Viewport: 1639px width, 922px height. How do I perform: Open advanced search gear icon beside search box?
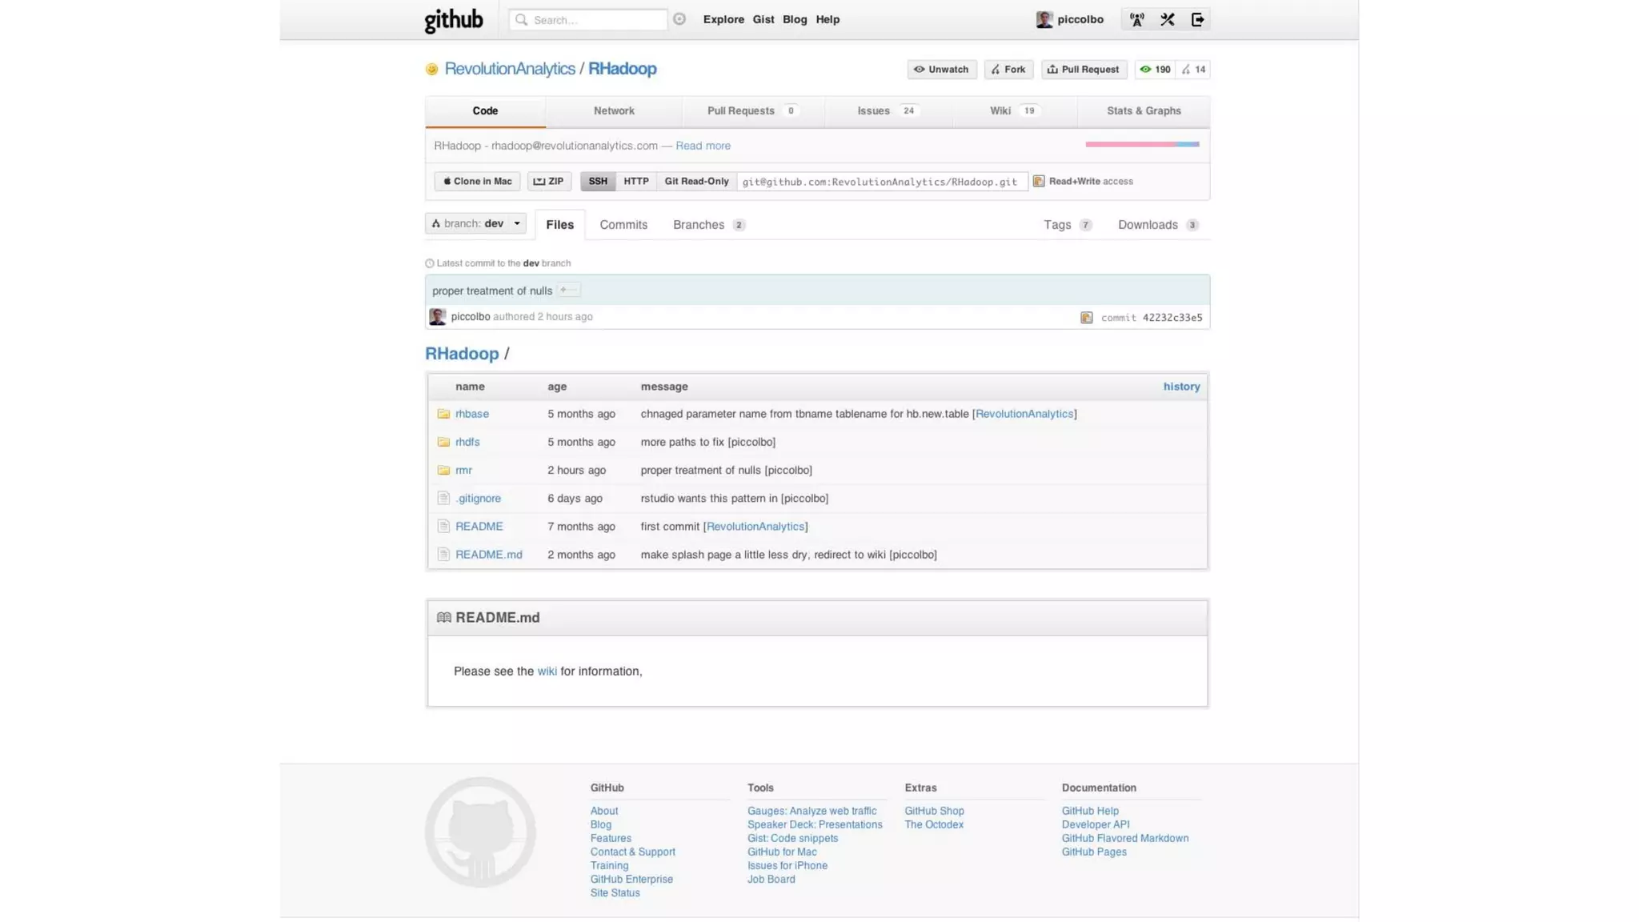point(679,19)
